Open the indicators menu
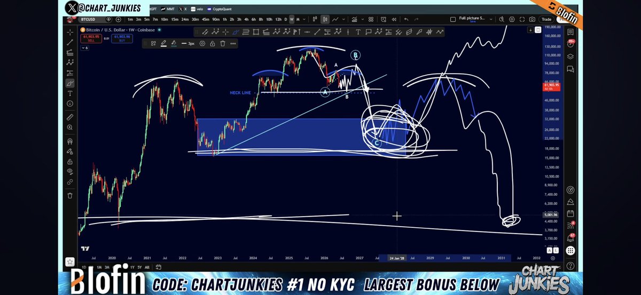 354,19
